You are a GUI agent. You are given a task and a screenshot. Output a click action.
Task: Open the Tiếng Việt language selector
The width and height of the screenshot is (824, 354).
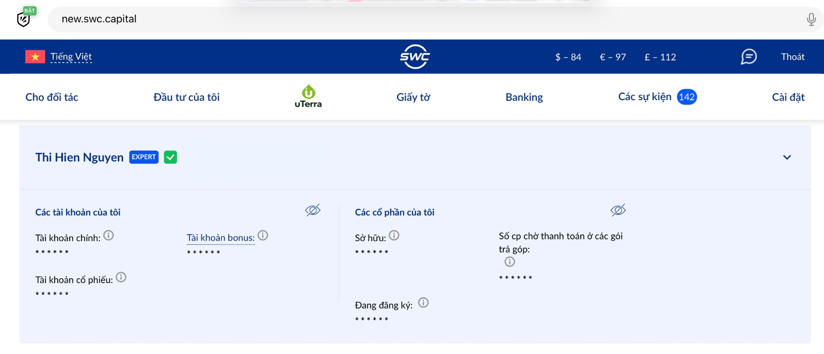click(71, 57)
